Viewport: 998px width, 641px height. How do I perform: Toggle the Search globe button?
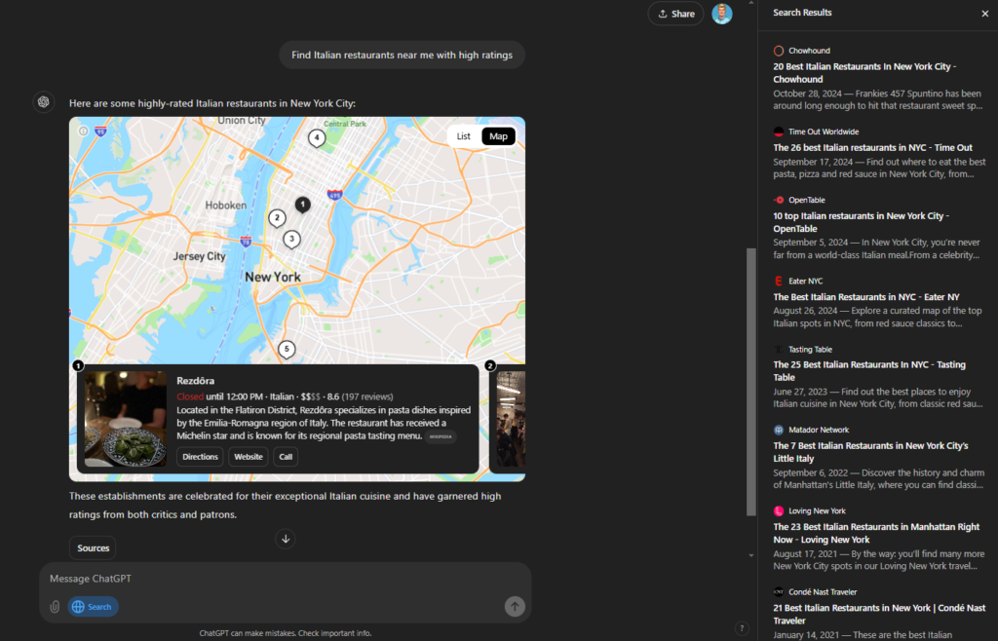93,607
